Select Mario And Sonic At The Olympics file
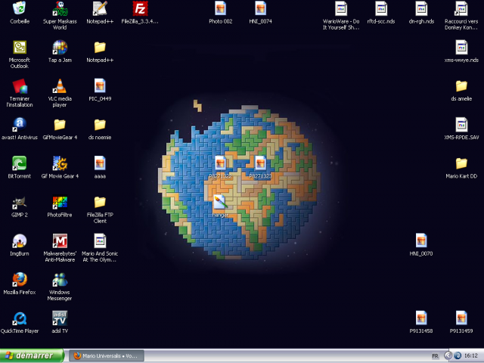The image size is (484, 363). point(100,240)
